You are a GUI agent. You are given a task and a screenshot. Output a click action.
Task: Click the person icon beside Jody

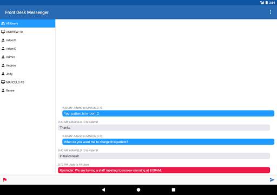coord(3,74)
